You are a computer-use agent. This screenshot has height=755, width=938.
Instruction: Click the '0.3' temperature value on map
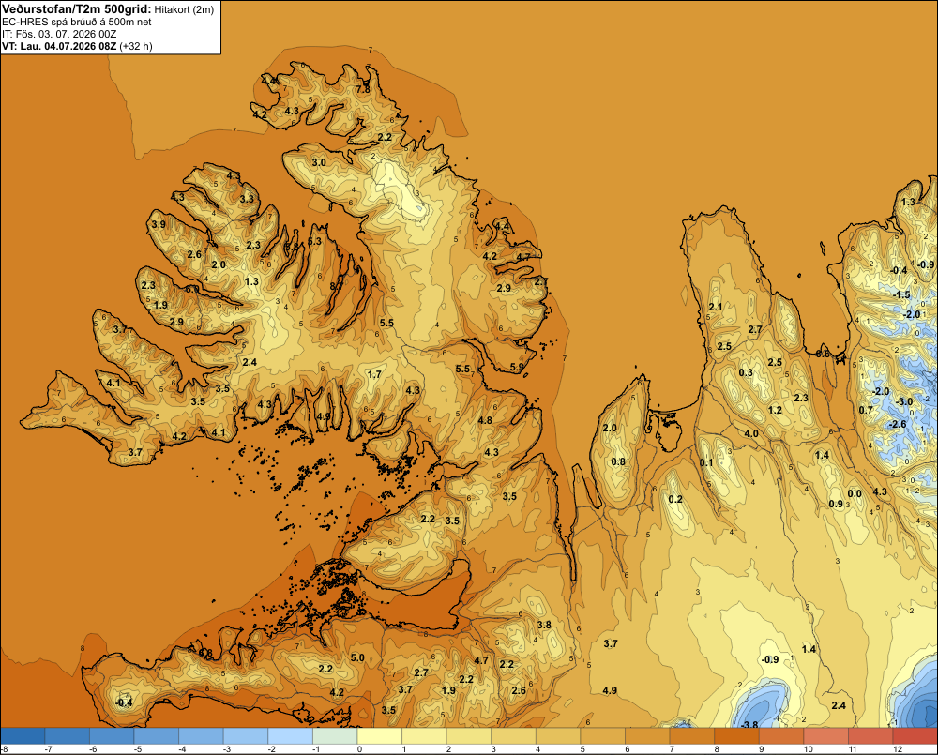click(746, 372)
